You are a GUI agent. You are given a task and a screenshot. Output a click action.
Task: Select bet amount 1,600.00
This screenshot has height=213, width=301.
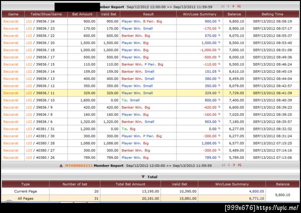88,100
